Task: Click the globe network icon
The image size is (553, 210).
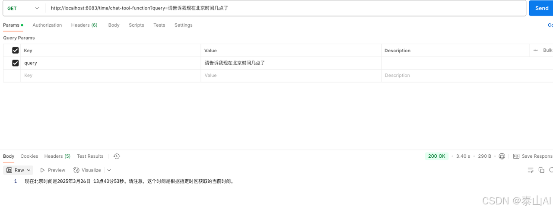Action: tap(502, 156)
